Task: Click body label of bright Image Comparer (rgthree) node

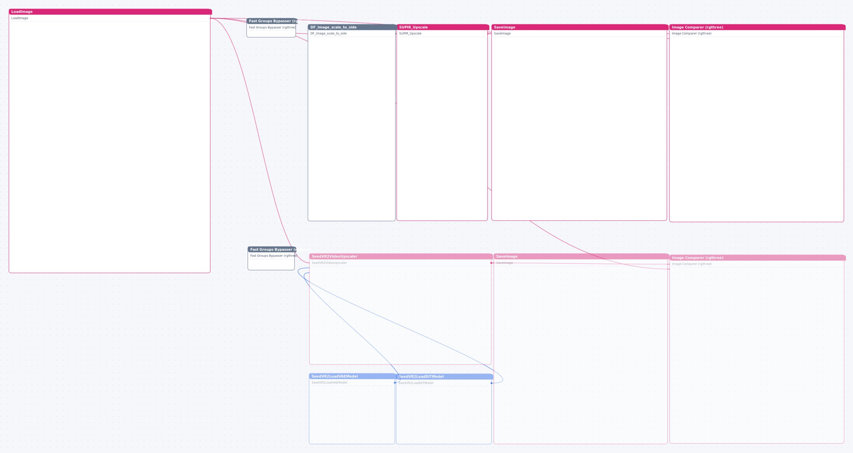Action: (691, 33)
